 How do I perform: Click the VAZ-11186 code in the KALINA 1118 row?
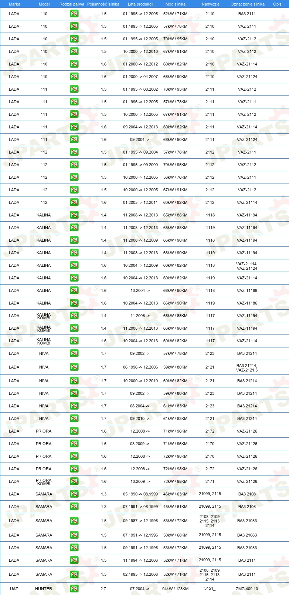247,290
